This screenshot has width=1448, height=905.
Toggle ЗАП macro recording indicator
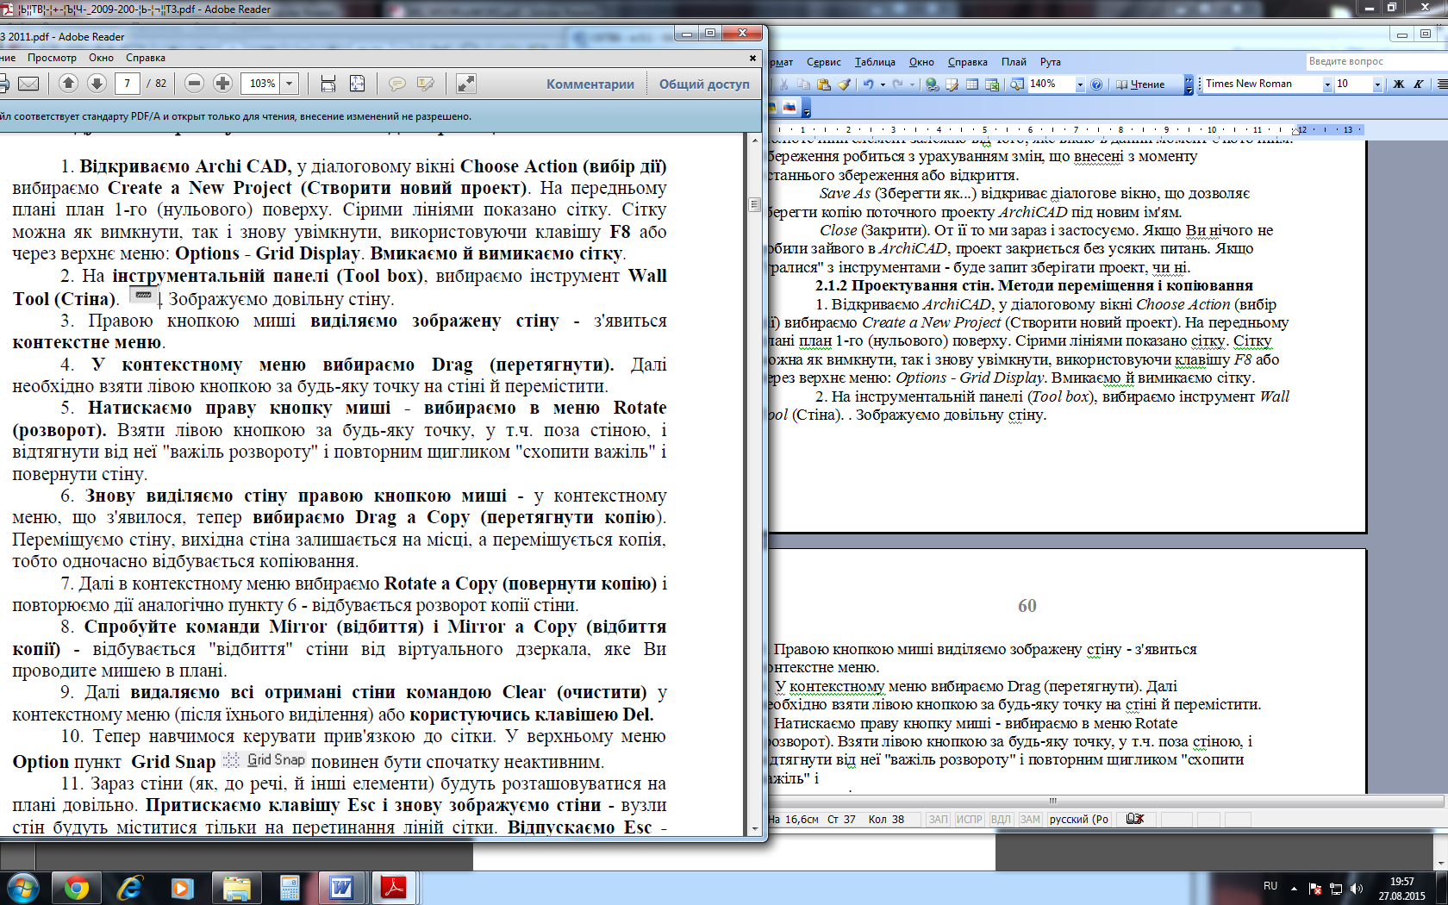(938, 820)
